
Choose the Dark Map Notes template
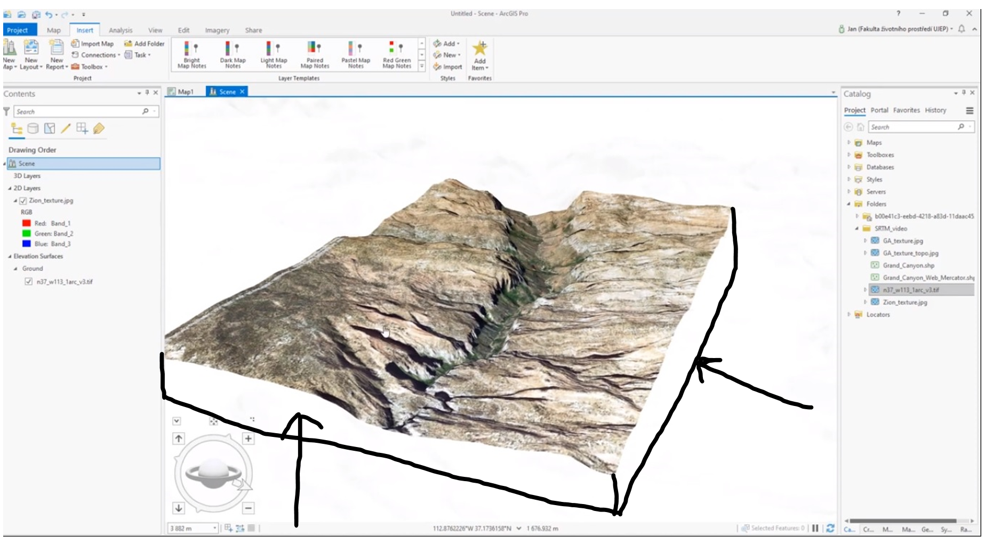coord(234,53)
